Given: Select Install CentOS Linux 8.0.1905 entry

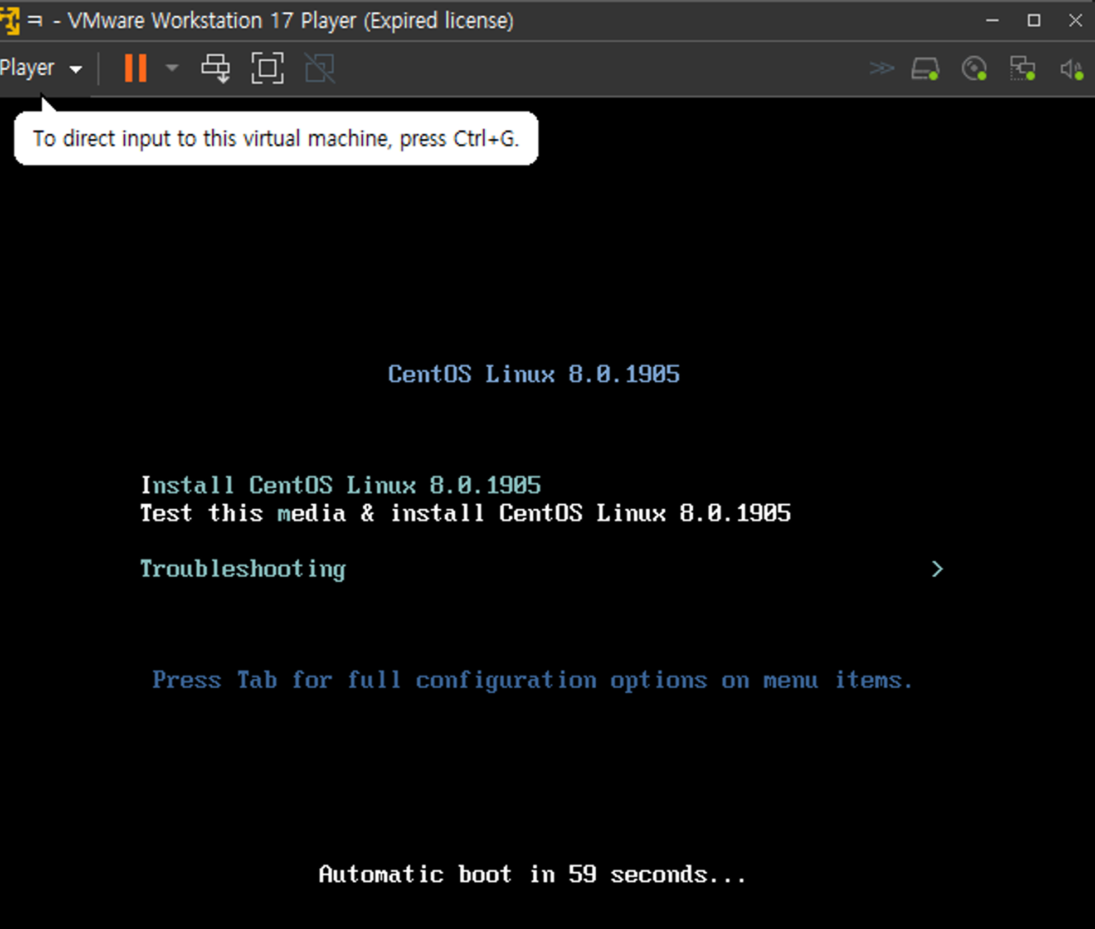Looking at the screenshot, I should pyautogui.click(x=340, y=485).
